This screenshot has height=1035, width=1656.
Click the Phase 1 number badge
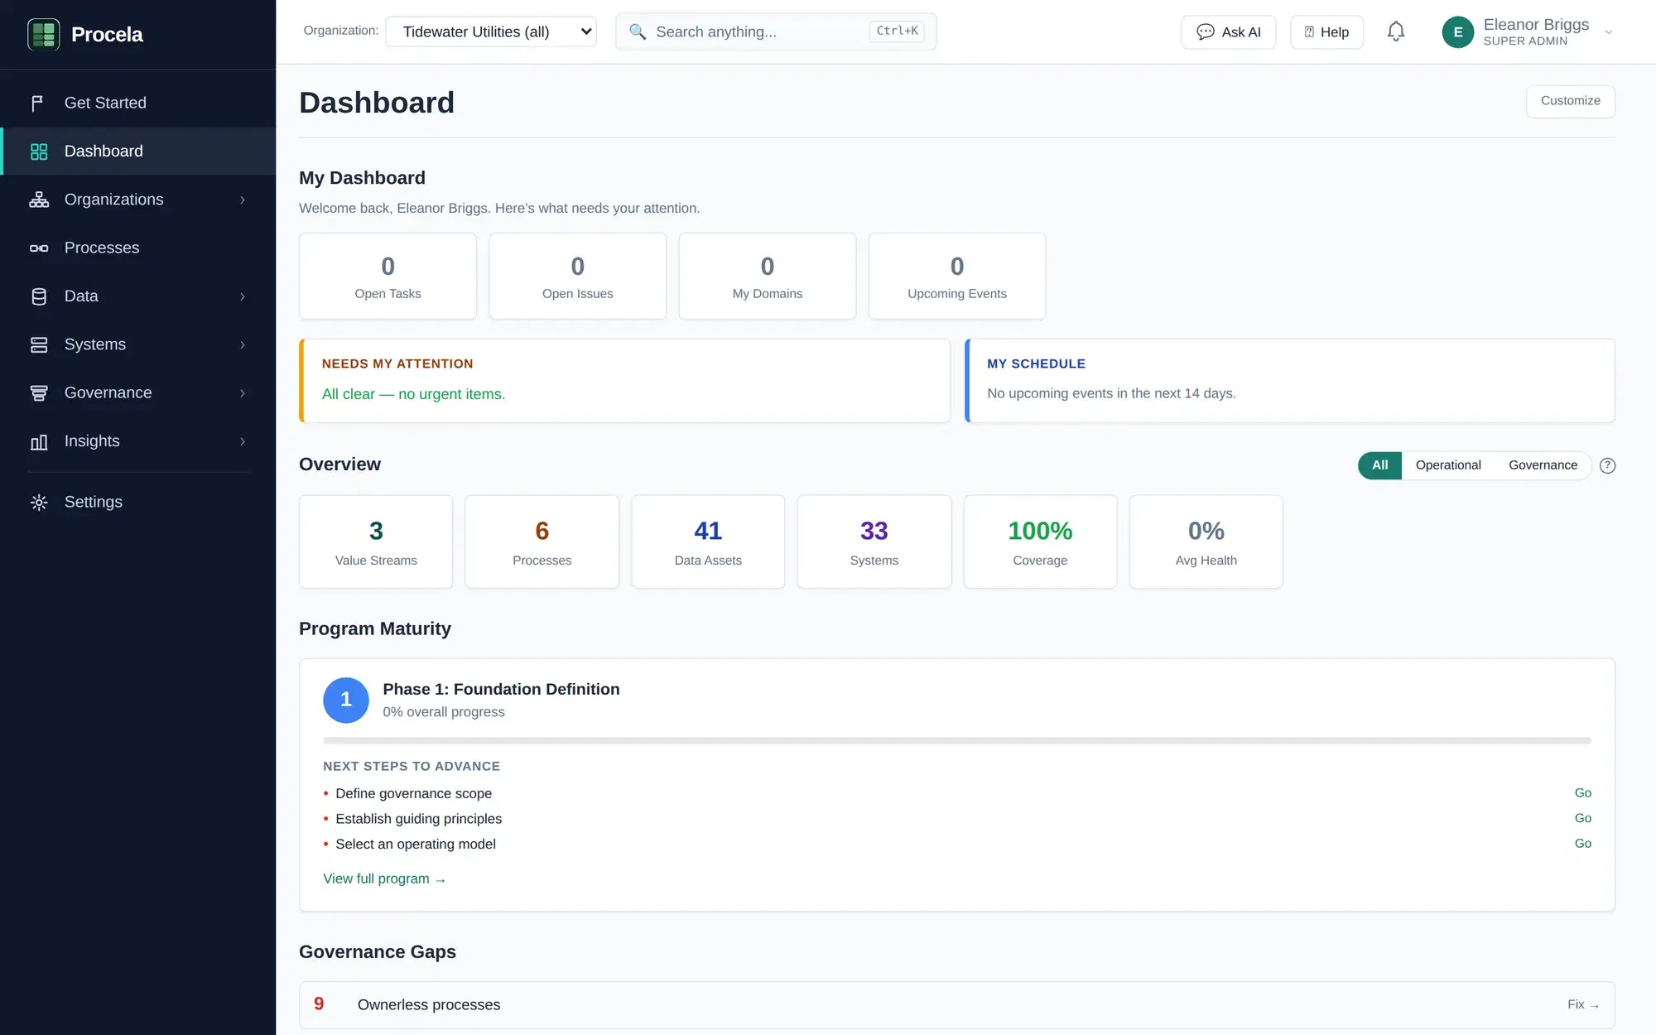pyautogui.click(x=345, y=700)
